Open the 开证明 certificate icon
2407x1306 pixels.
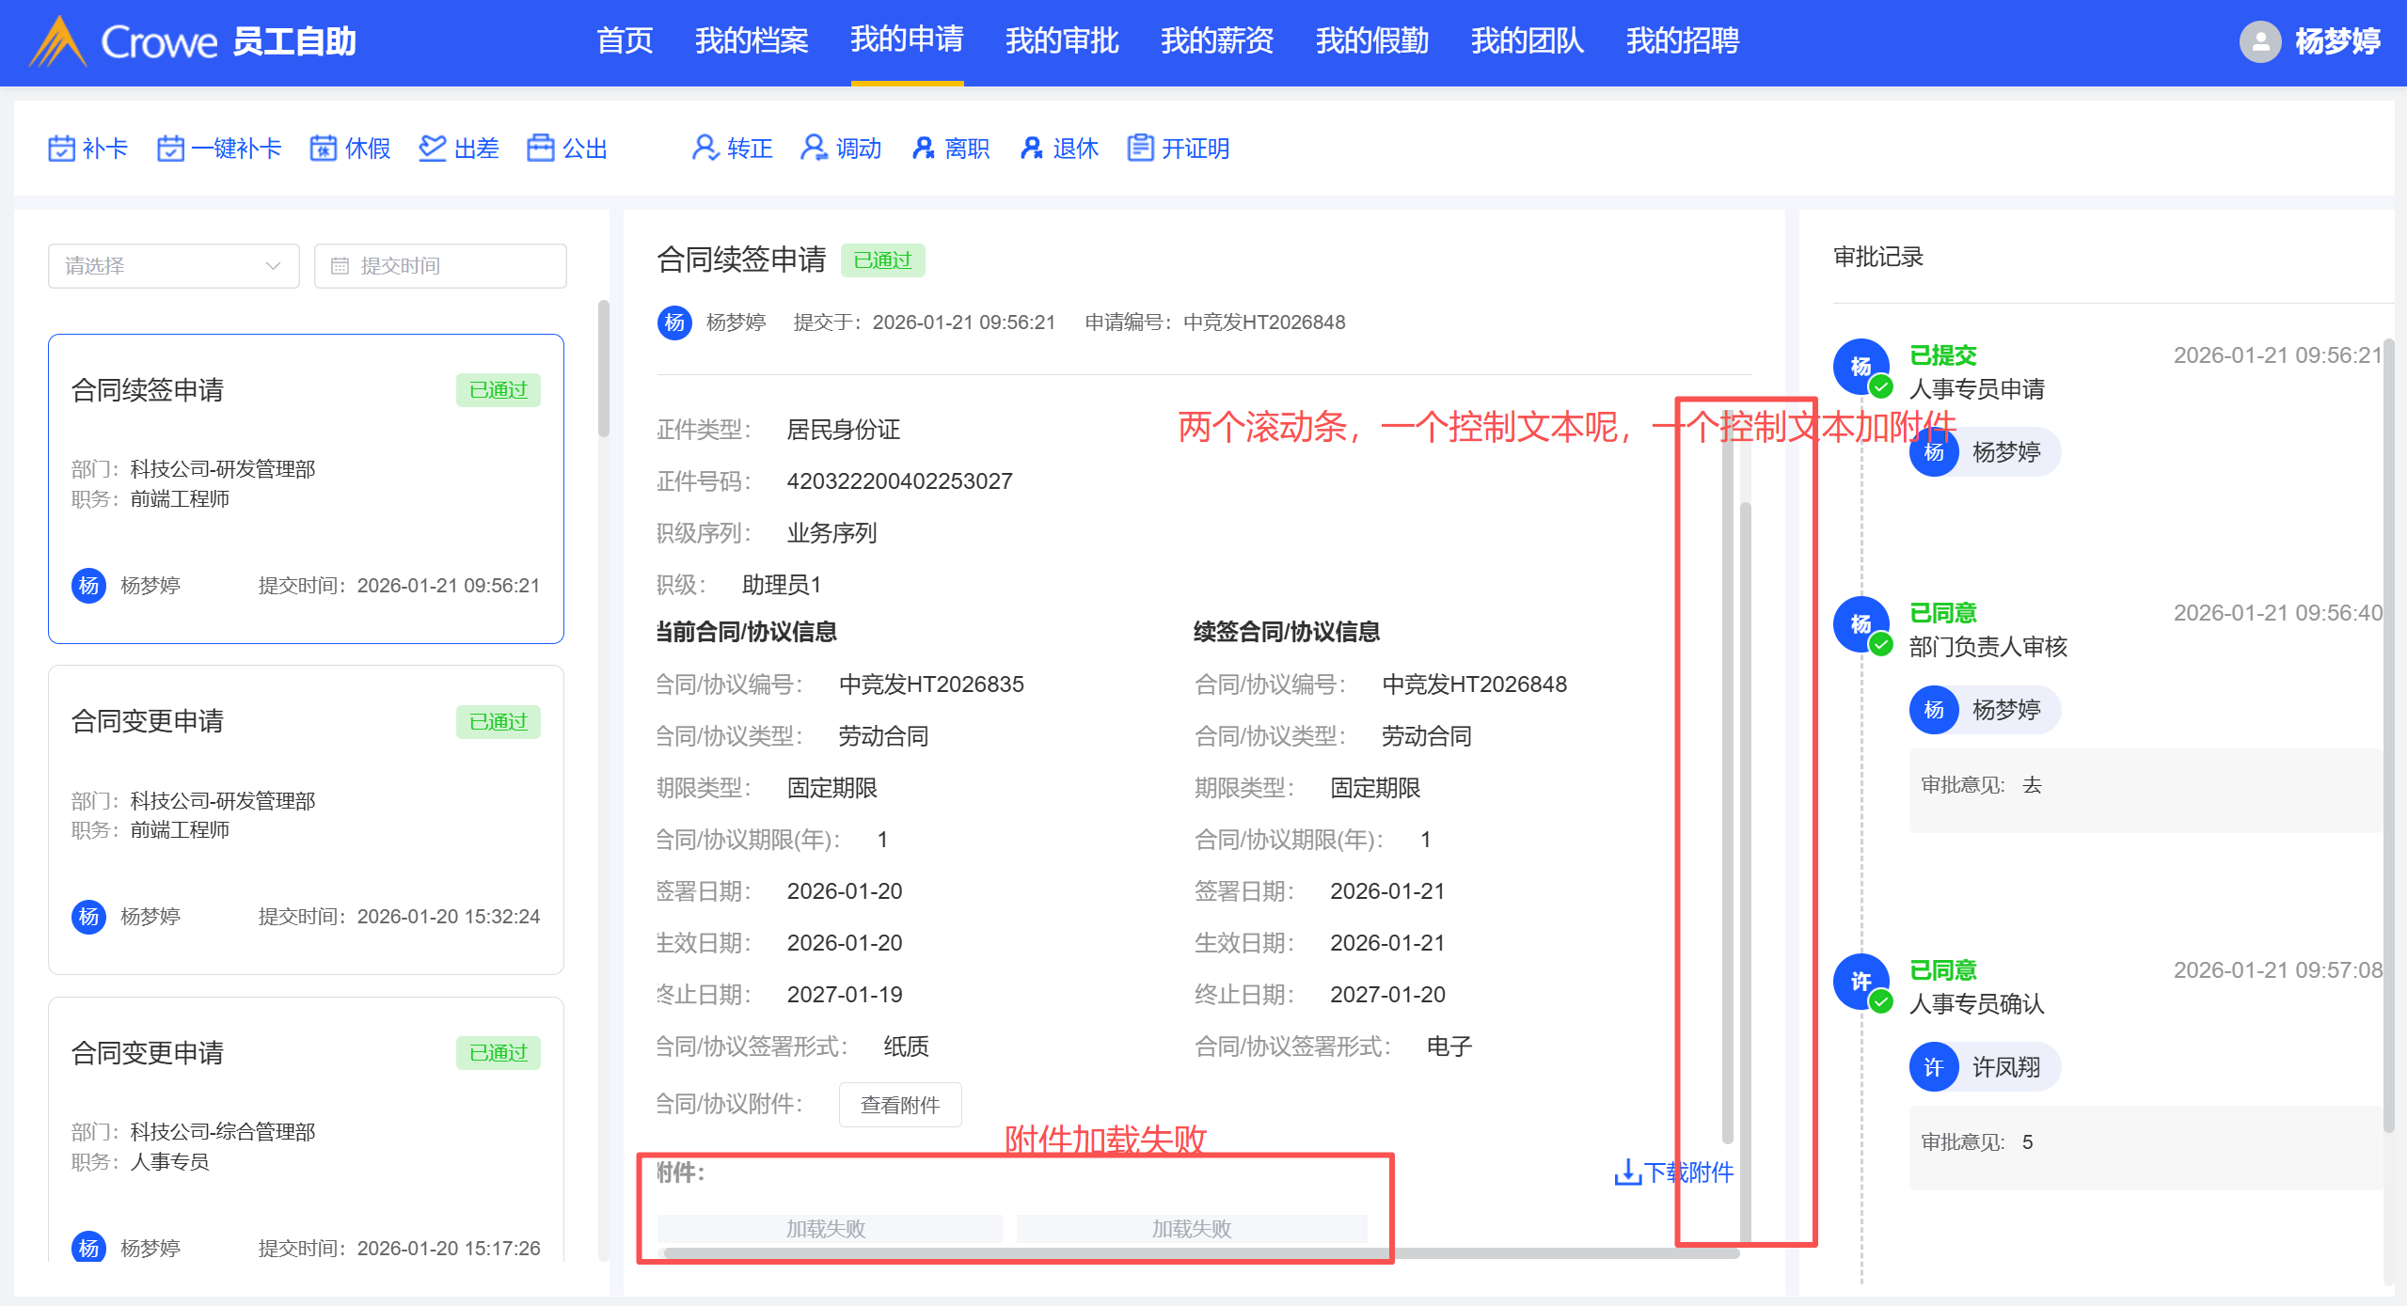coord(1140,149)
